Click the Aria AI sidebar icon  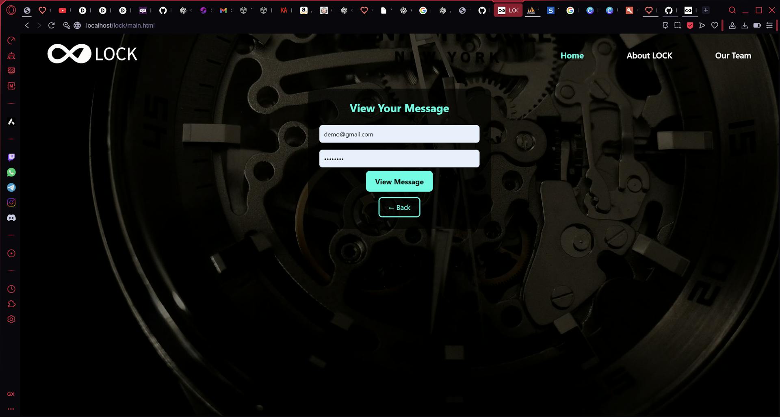point(11,122)
